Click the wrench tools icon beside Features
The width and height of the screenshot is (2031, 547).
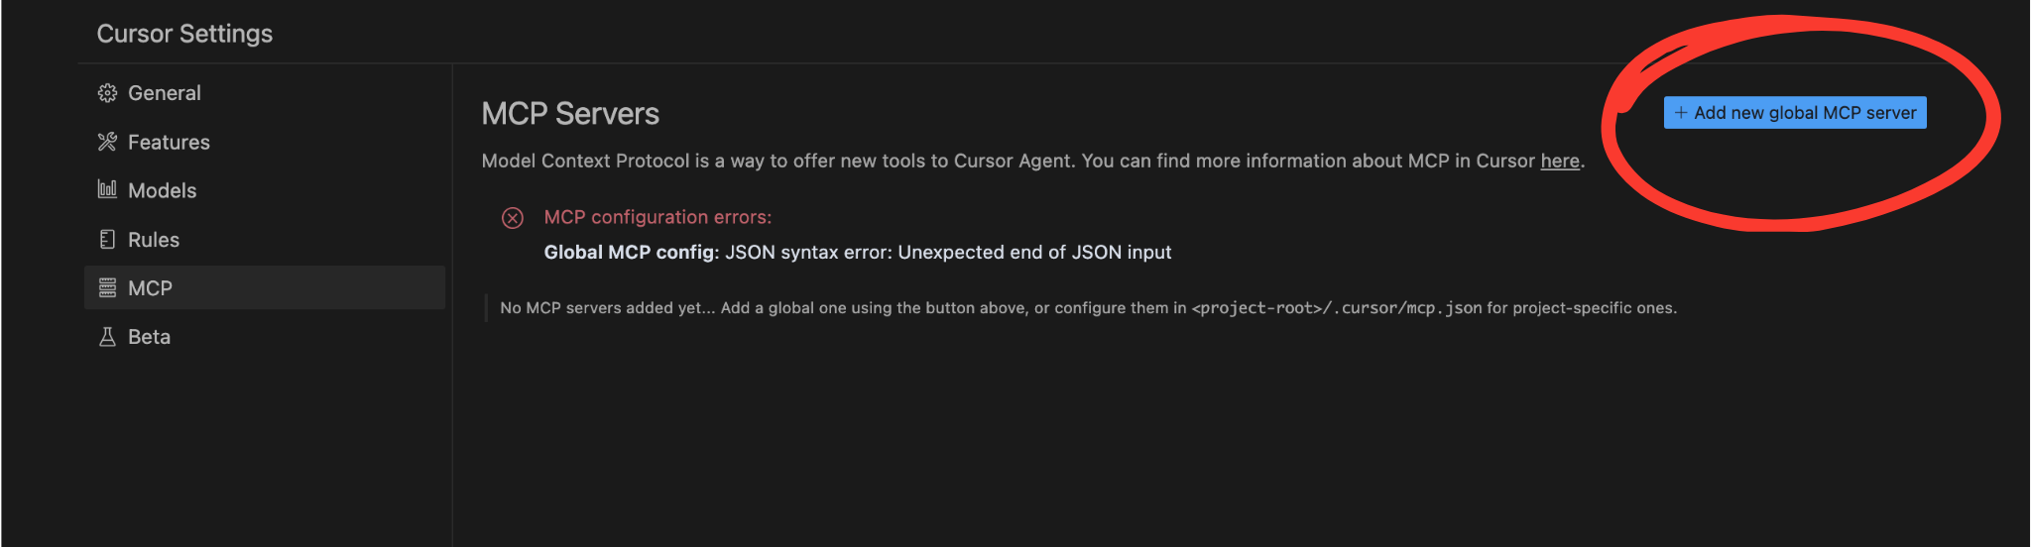[x=107, y=142]
